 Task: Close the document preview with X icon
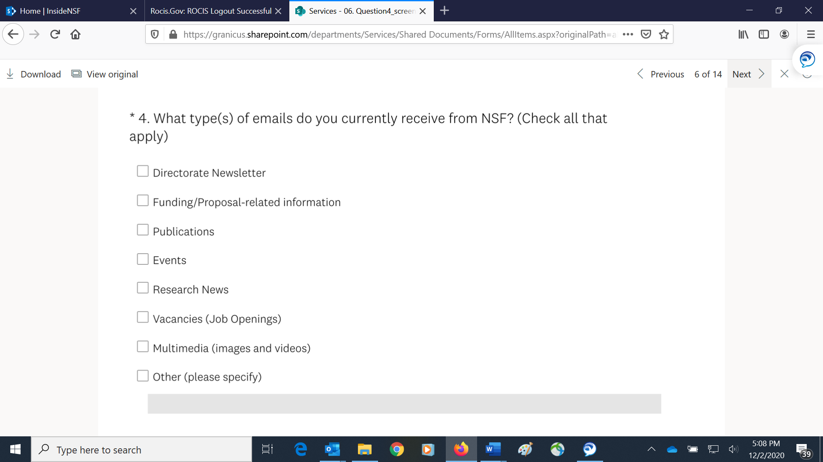784,74
